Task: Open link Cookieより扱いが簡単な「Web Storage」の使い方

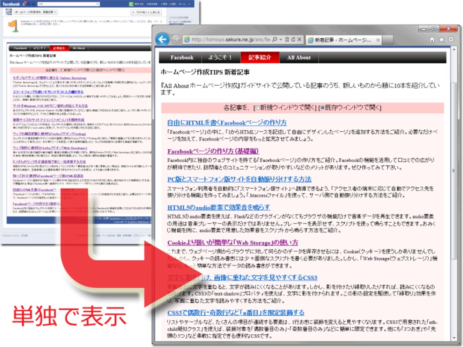Action: (x=233, y=243)
